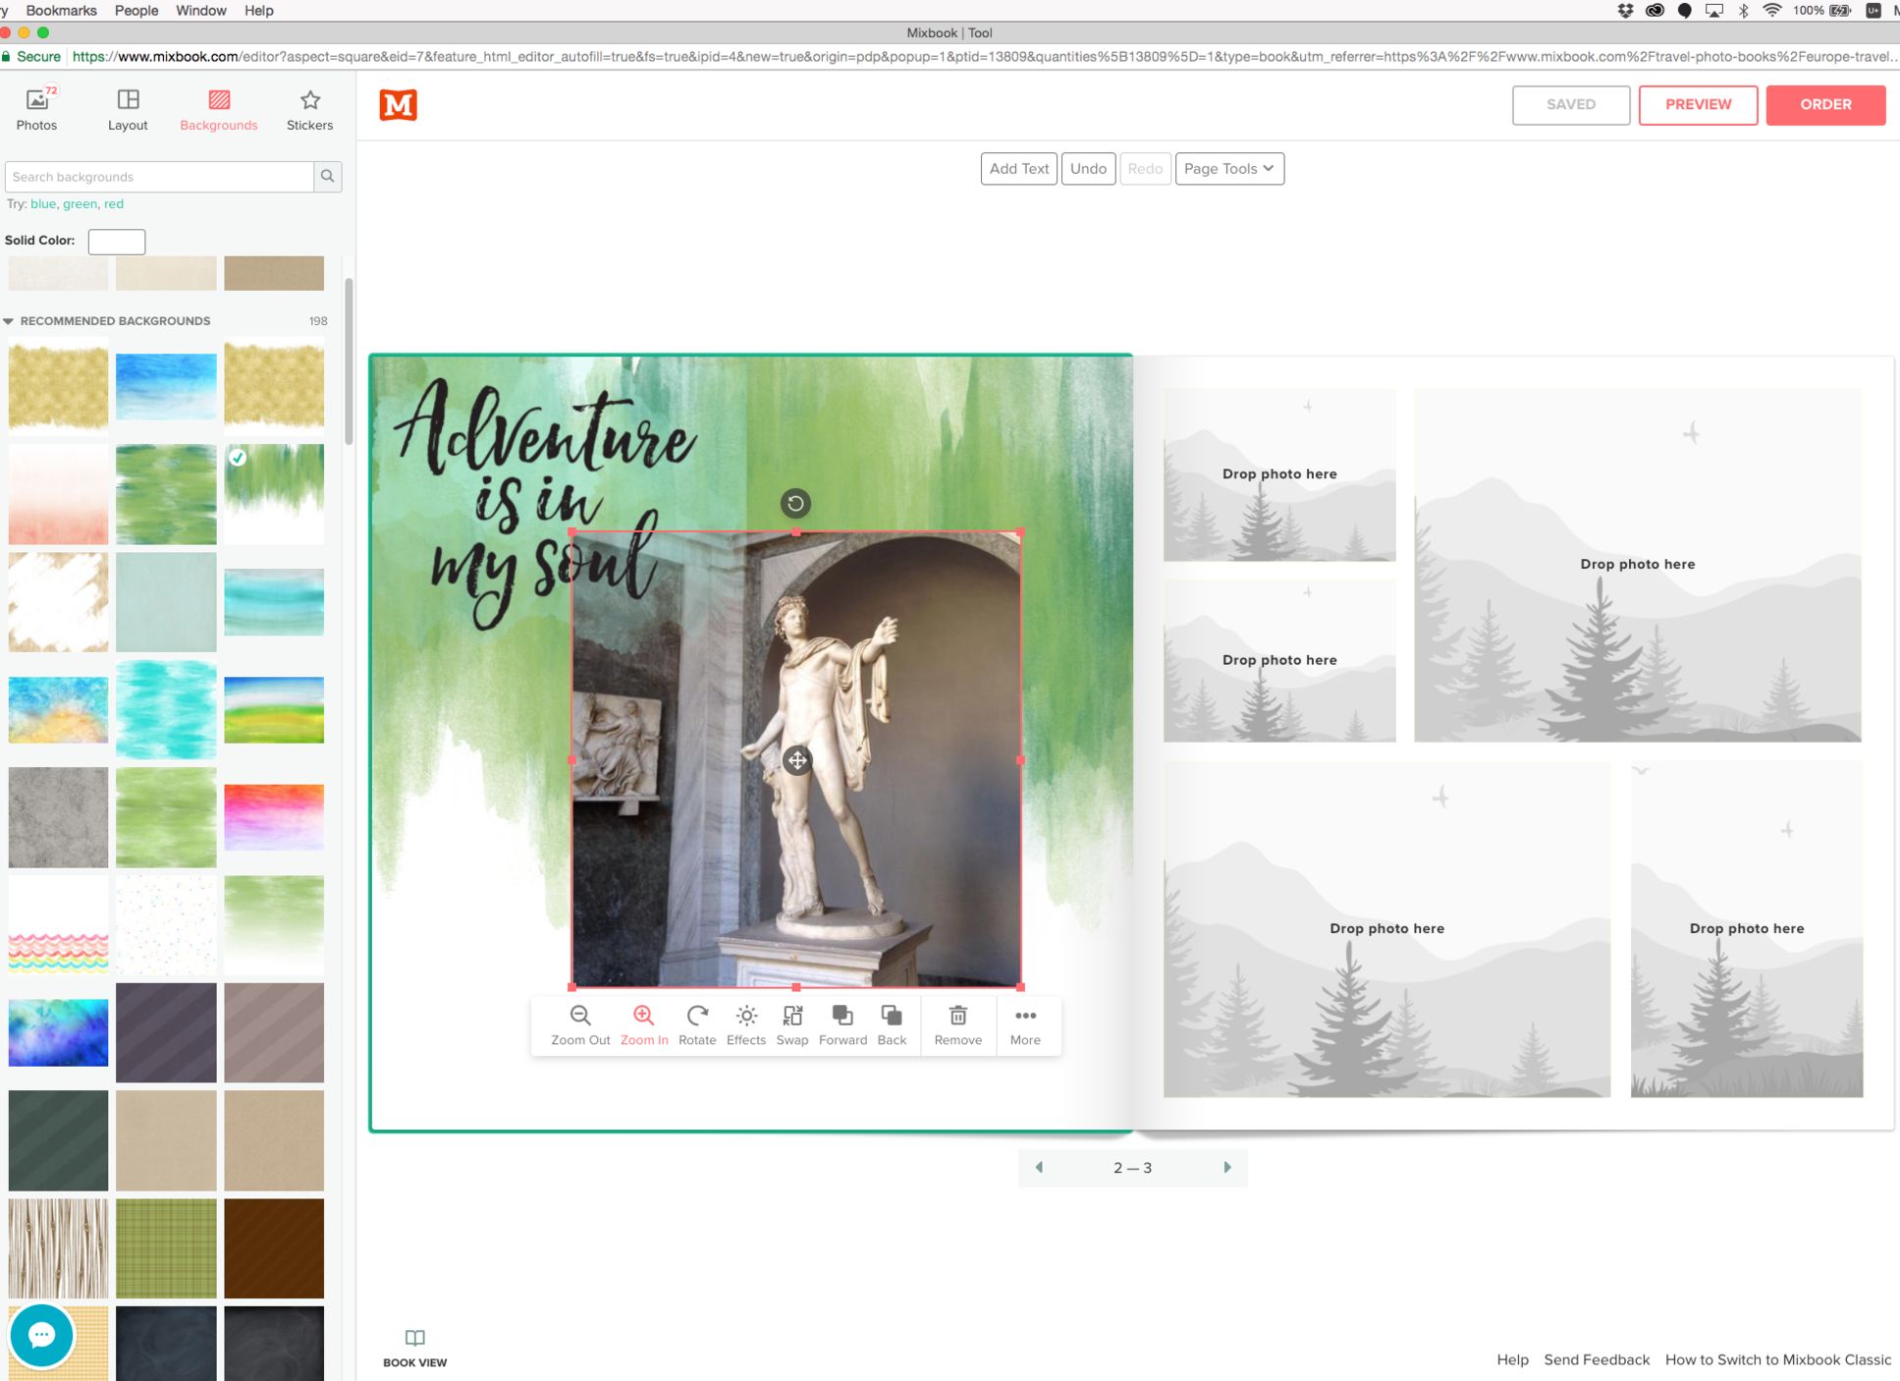Rotate the statue photo
1900x1381 pixels.
(697, 1024)
